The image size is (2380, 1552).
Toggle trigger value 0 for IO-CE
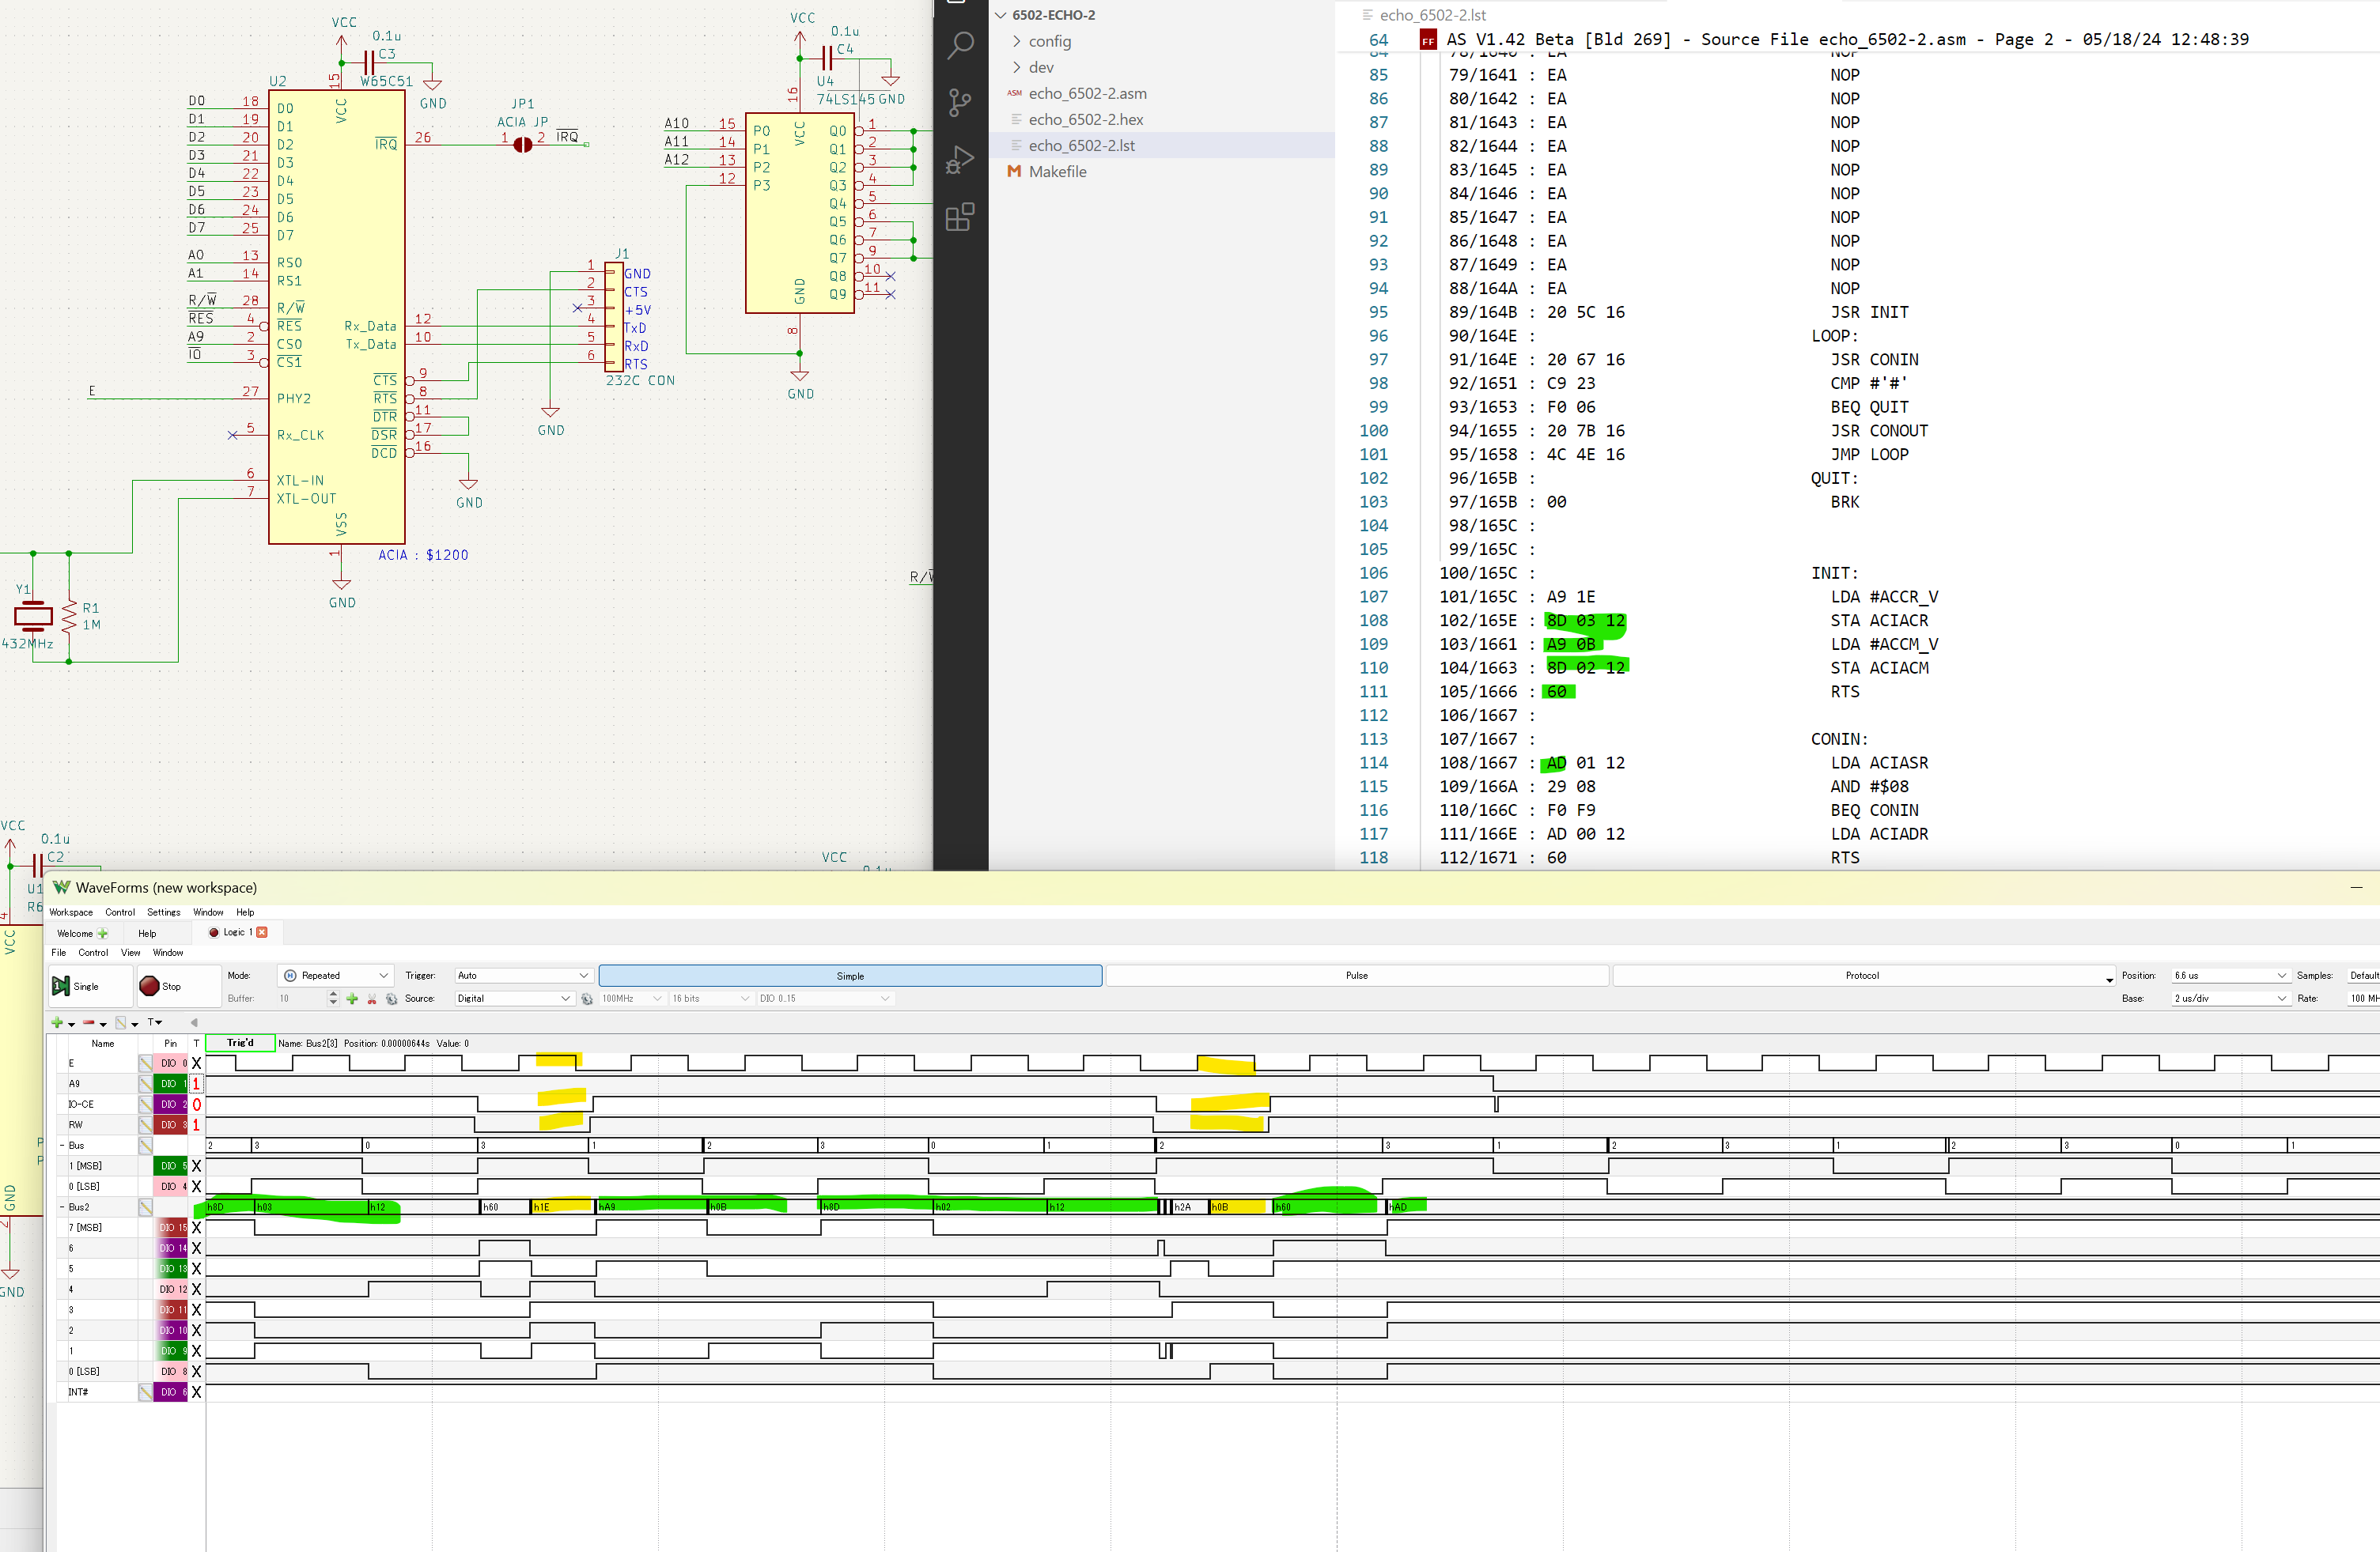(197, 1105)
